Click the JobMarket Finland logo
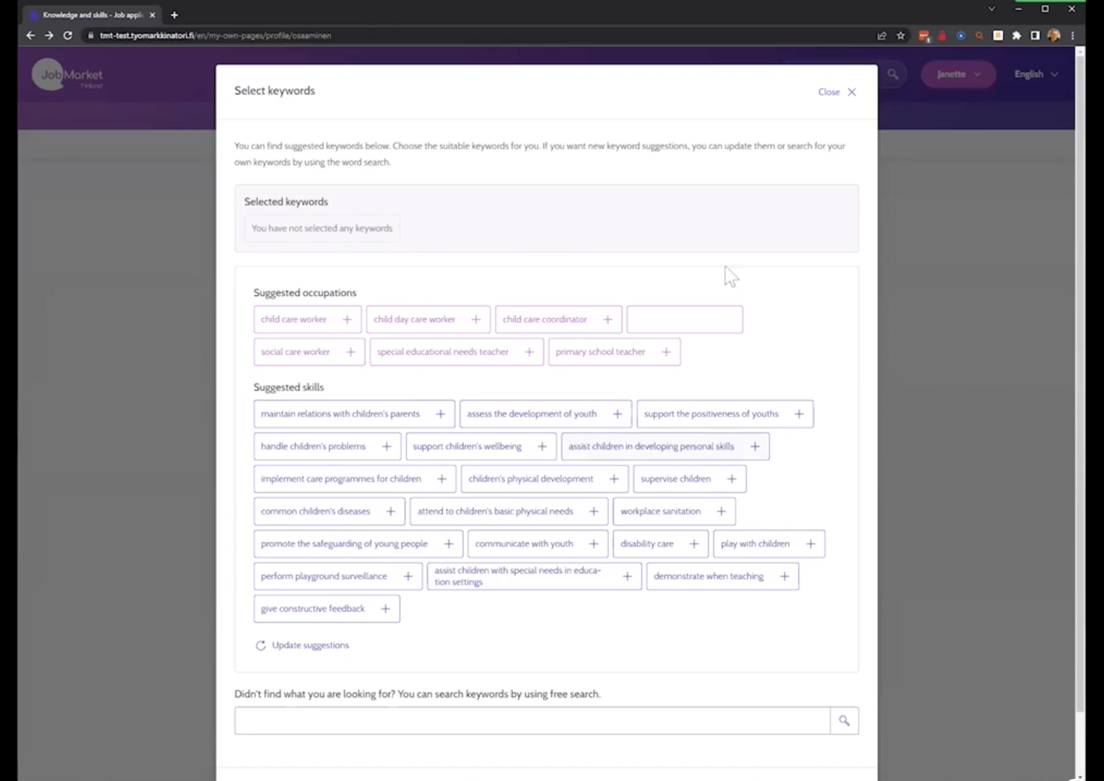The image size is (1104, 781). tap(68, 75)
